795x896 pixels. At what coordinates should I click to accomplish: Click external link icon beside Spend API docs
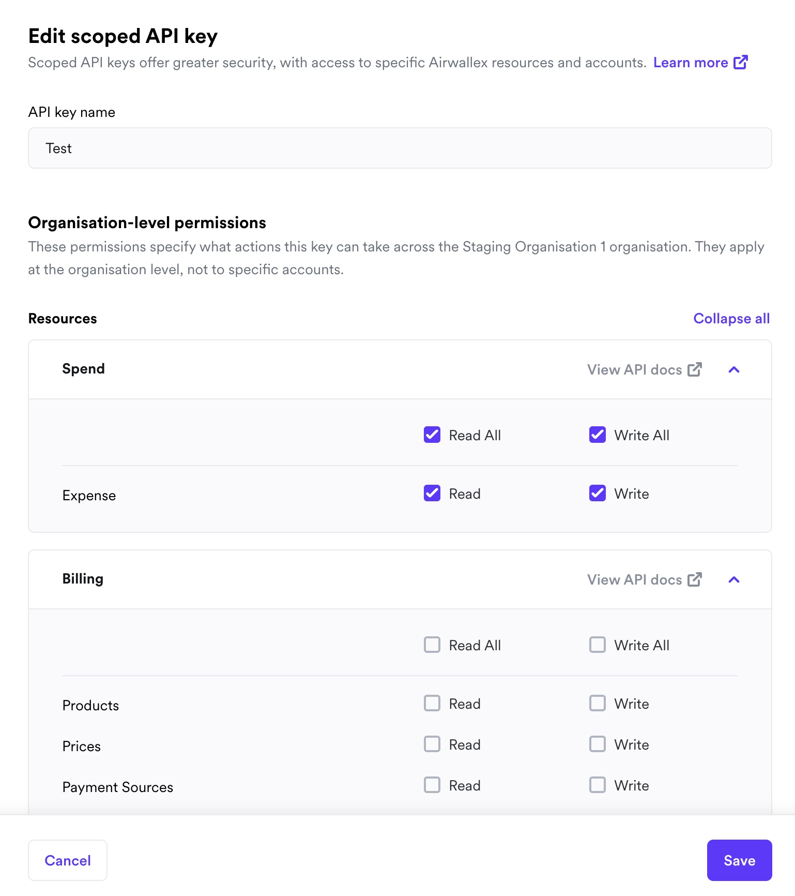tap(695, 369)
